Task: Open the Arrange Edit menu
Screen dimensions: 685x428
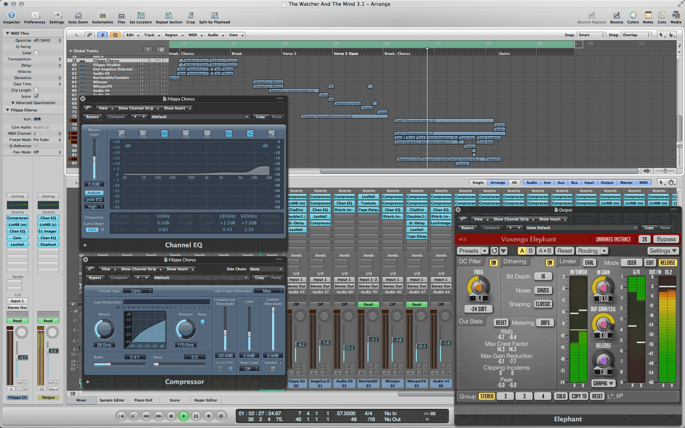Action: [x=132, y=35]
